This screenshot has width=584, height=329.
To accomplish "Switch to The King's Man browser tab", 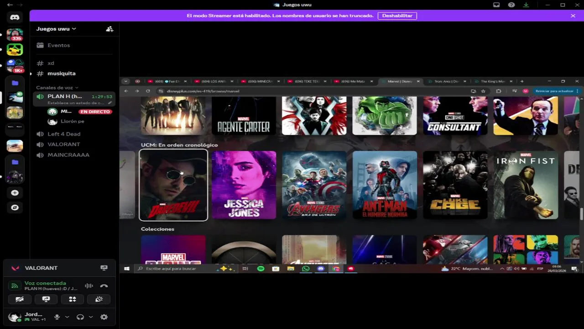I will (x=493, y=81).
